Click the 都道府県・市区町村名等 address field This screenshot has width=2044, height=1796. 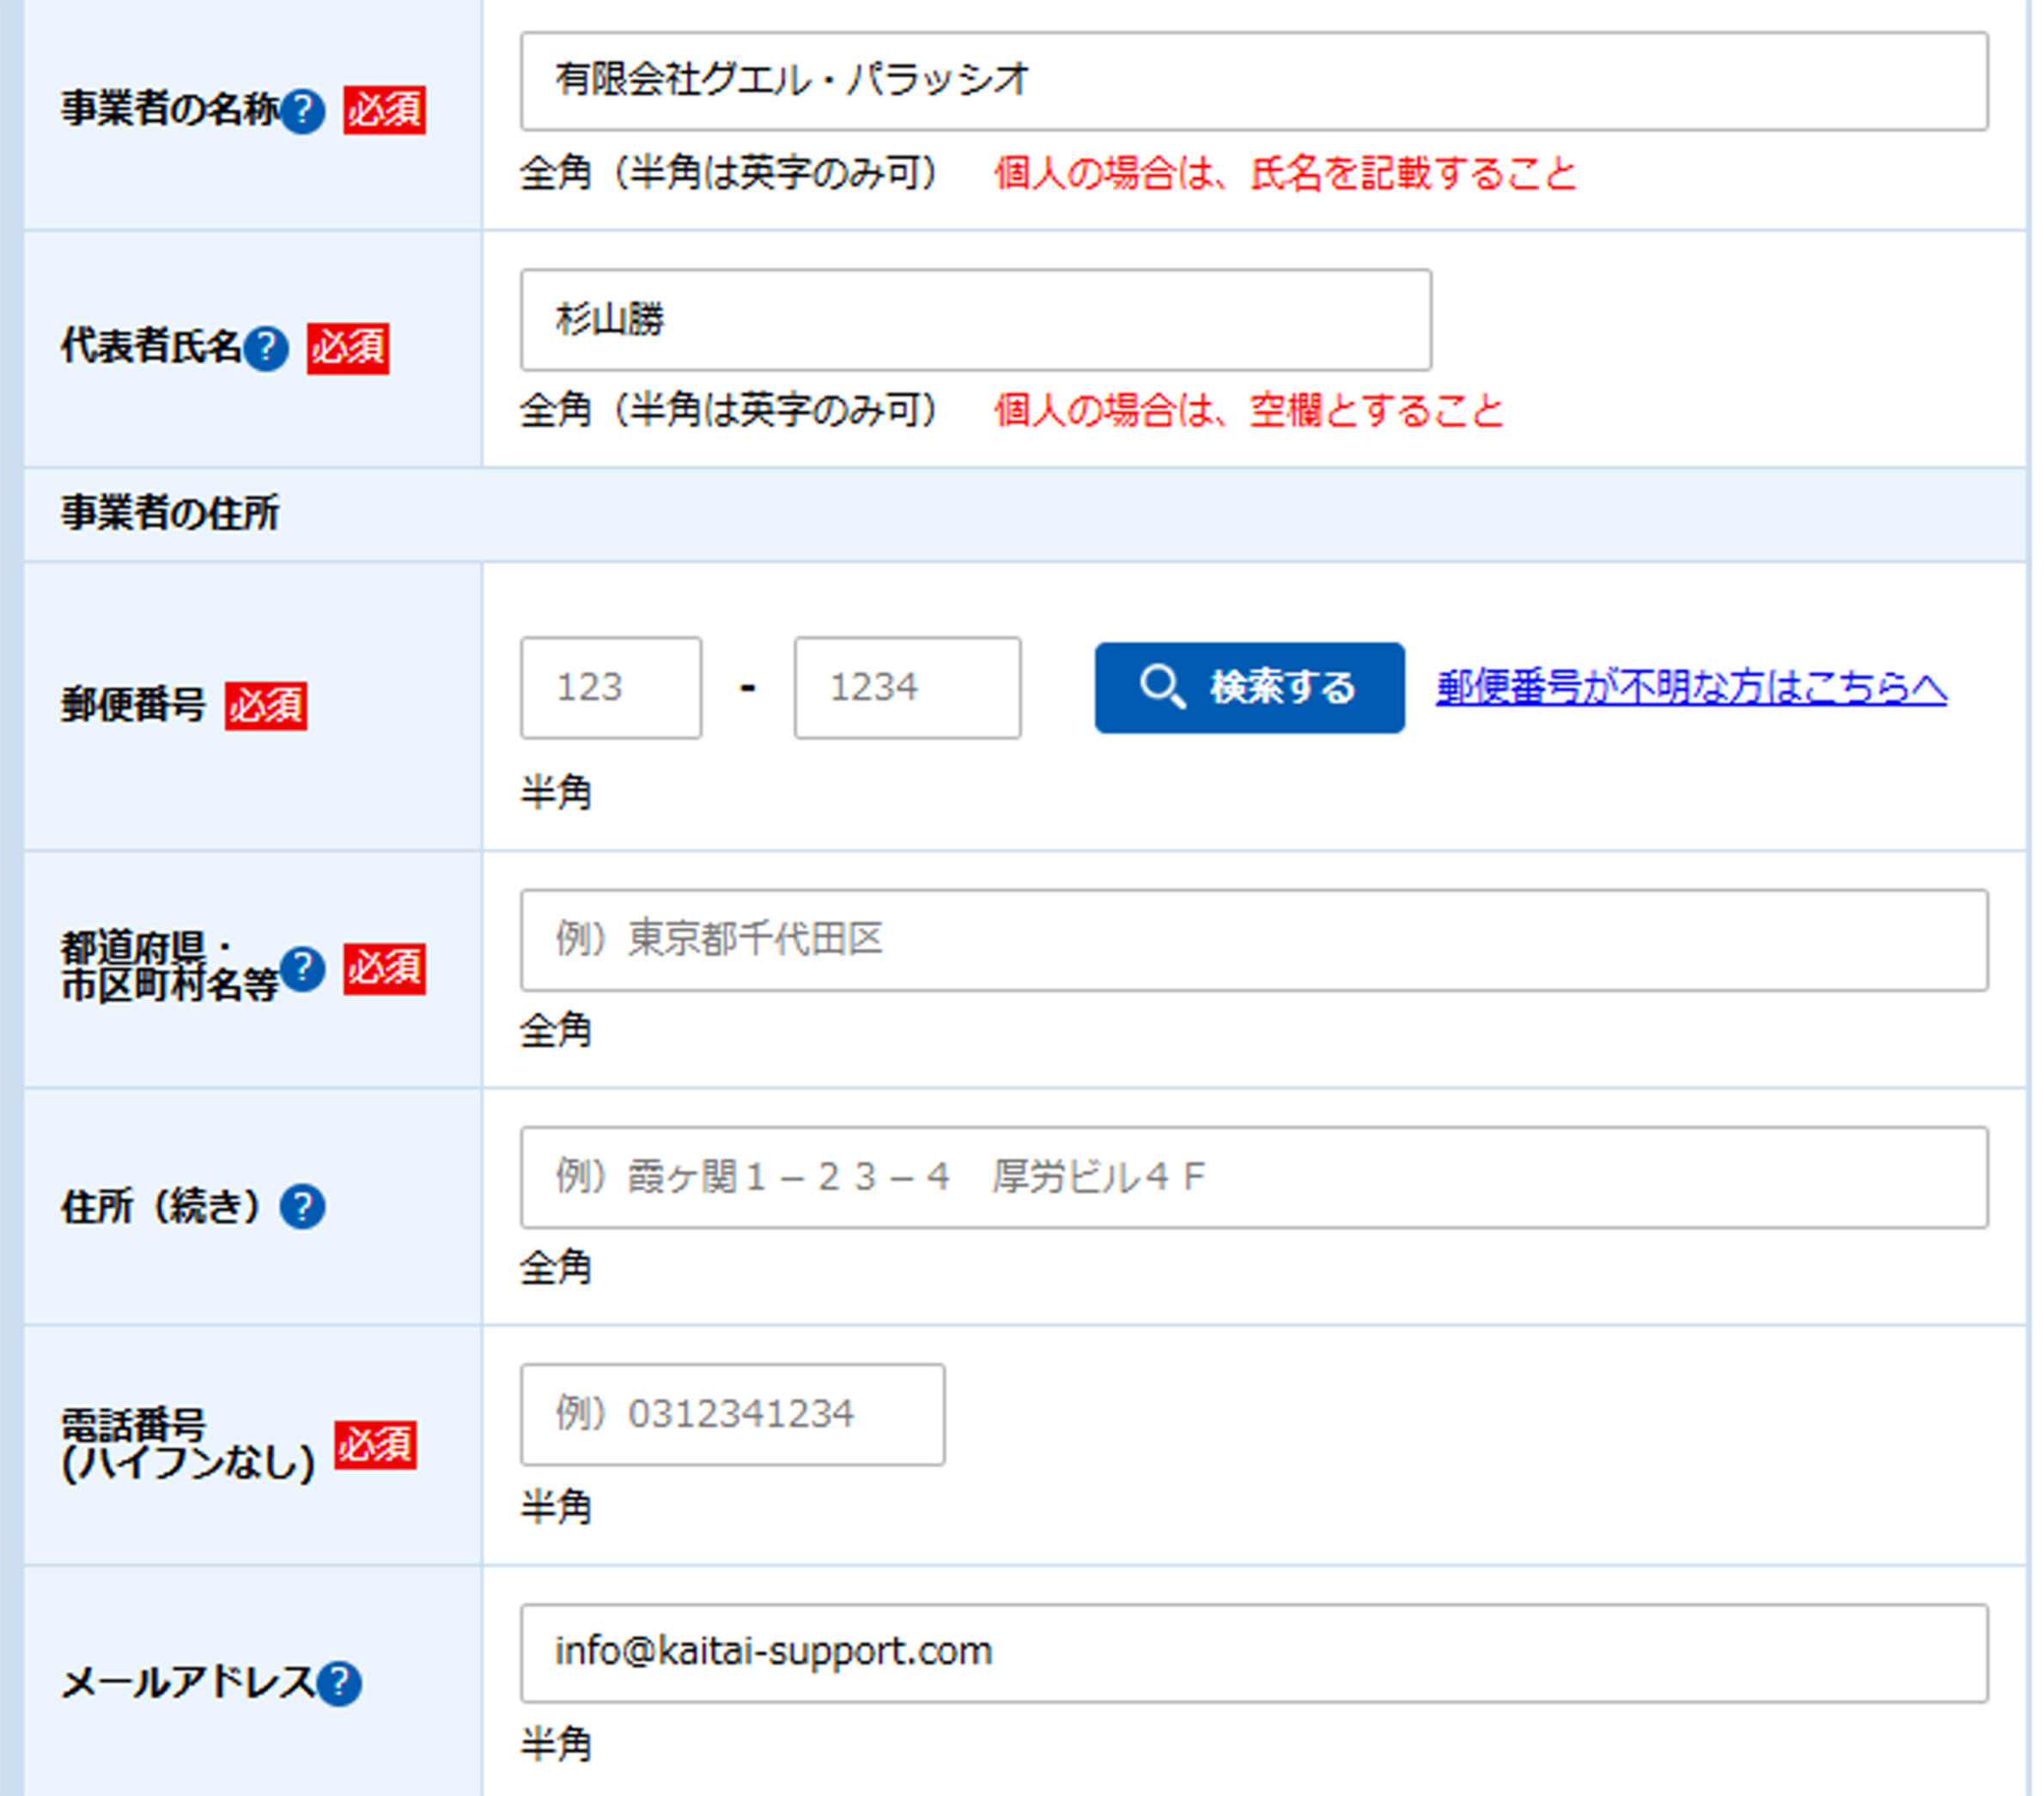tap(1253, 939)
